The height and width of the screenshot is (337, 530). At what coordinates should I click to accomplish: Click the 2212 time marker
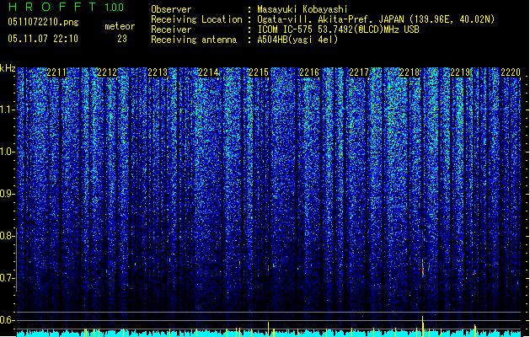(107, 72)
